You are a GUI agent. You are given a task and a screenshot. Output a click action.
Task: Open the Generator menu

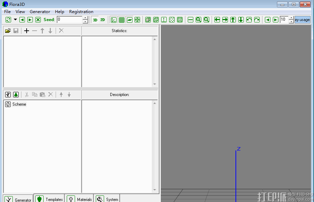click(40, 12)
